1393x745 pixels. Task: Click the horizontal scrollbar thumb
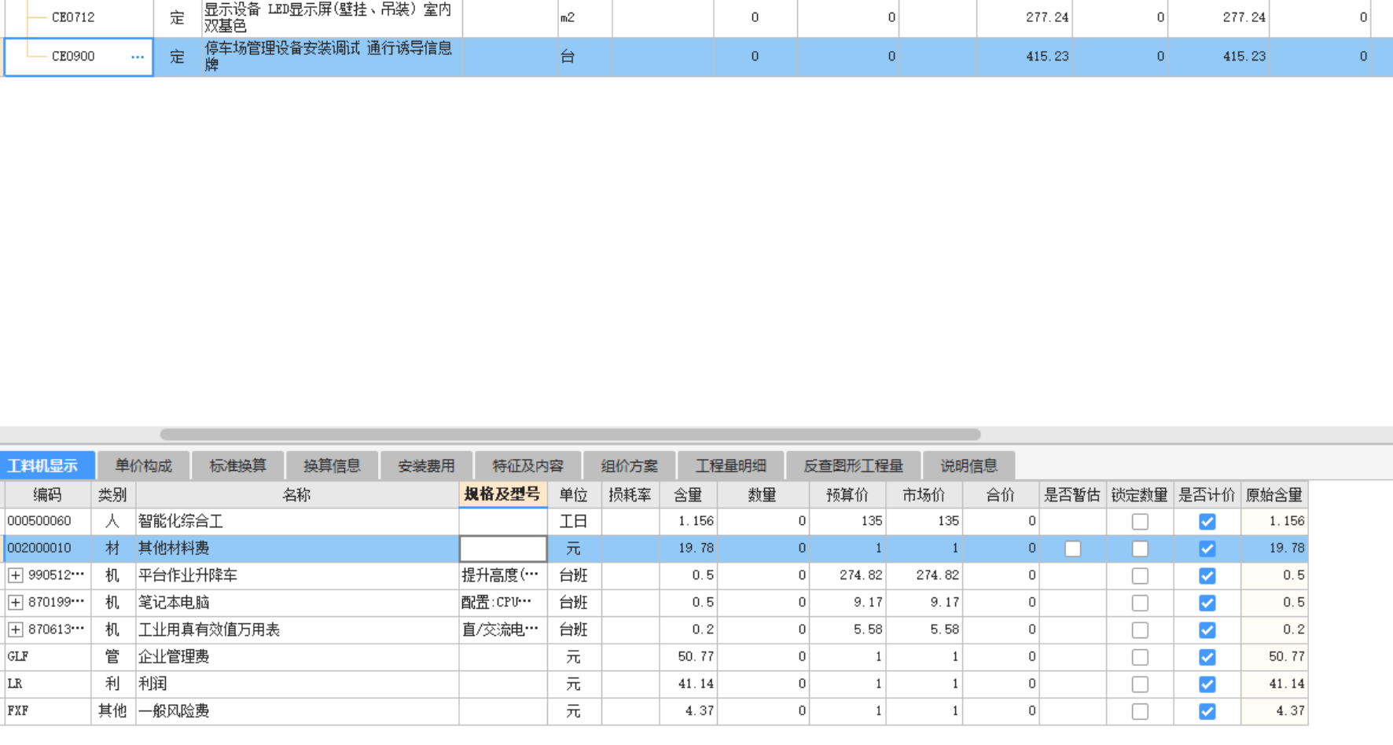pyautogui.click(x=570, y=435)
